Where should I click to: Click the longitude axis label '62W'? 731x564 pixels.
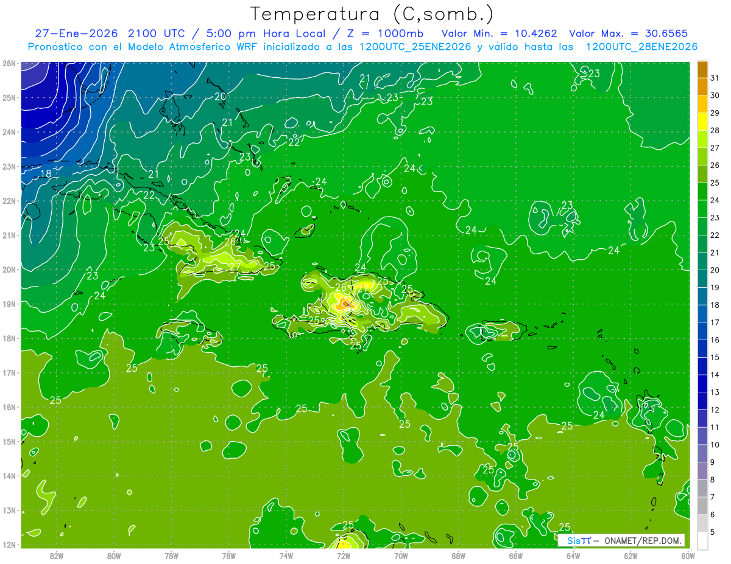point(630,555)
